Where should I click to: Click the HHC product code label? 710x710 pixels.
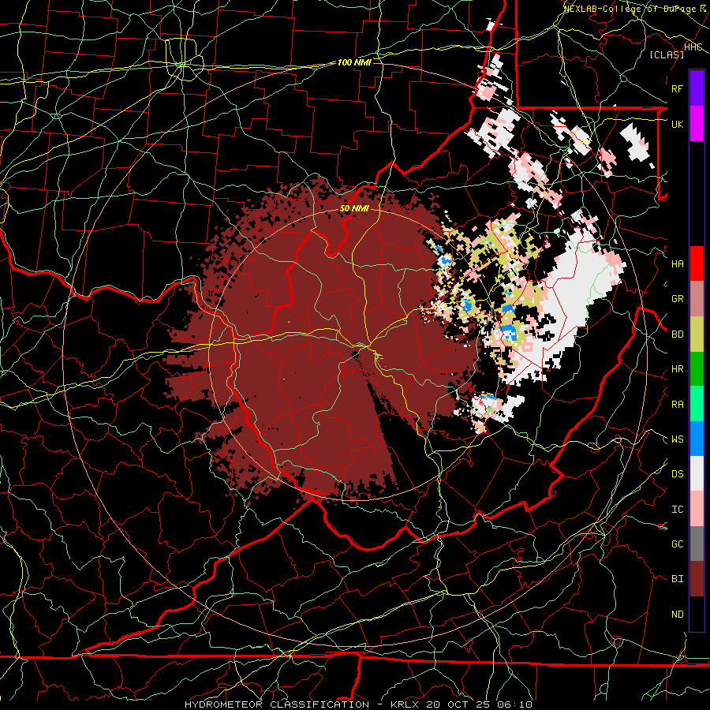click(x=693, y=47)
